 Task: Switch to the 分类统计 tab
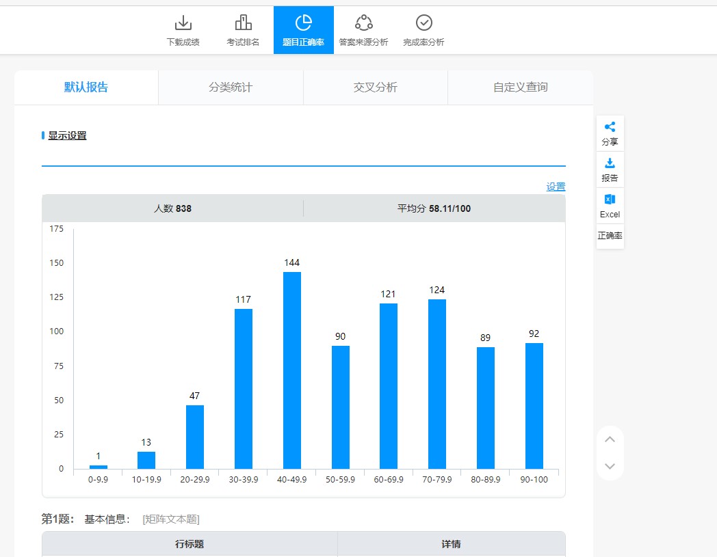pos(231,87)
